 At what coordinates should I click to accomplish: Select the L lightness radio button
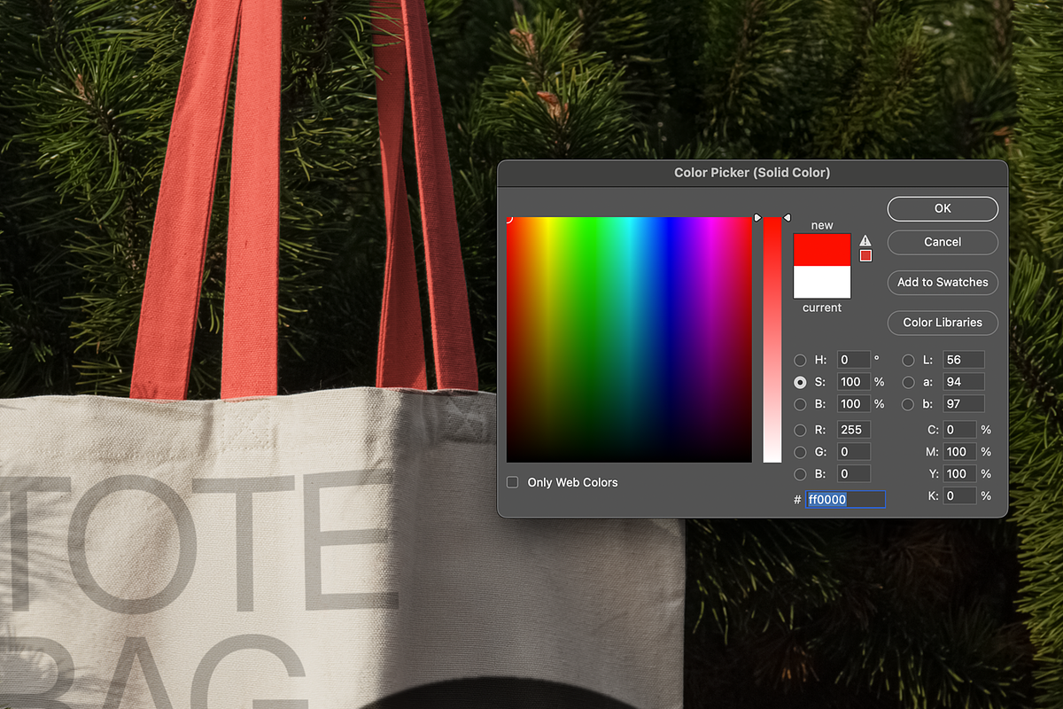pyautogui.click(x=908, y=360)
